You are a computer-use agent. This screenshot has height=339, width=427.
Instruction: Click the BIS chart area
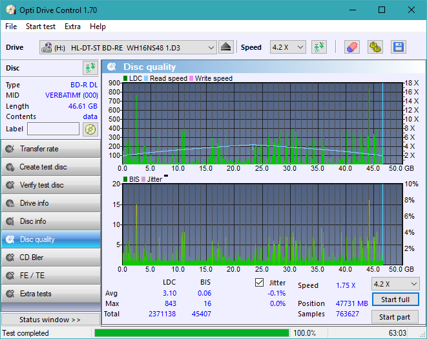click(262, 224)
